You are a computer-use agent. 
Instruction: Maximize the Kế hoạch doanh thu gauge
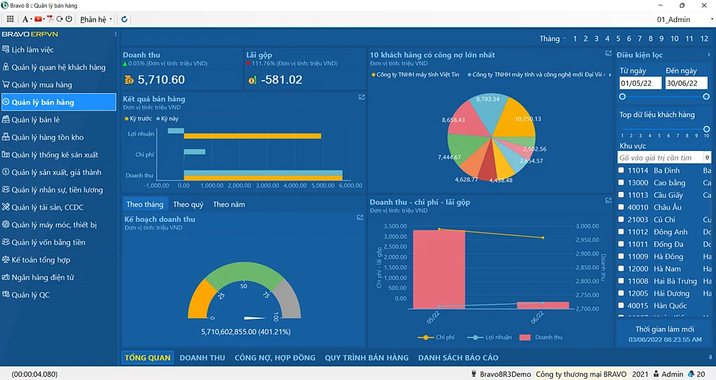(x=360, y=218)
